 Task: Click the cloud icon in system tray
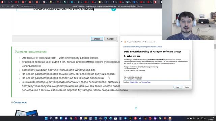[191, 118]
